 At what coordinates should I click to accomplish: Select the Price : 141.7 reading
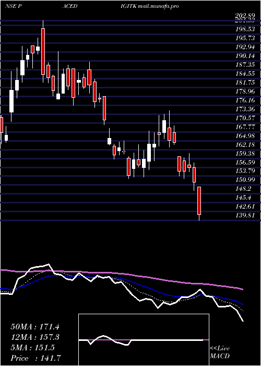37,358
